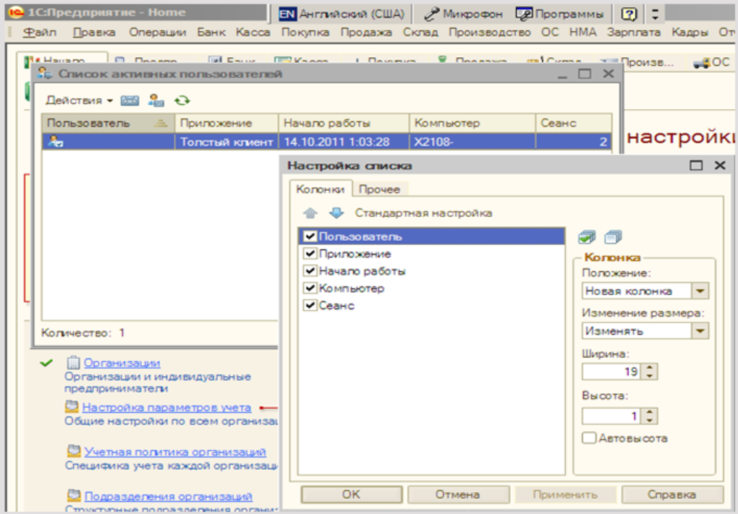Viewport: 738px width, 514px height.
Task: Open the Изменение размера dropdown
Action: (x=700, y=331)
